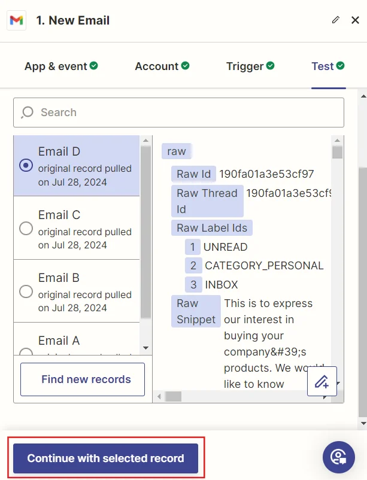Click Find new records button
The height and width of the screenshot is (480, 367).
(83, 379)
